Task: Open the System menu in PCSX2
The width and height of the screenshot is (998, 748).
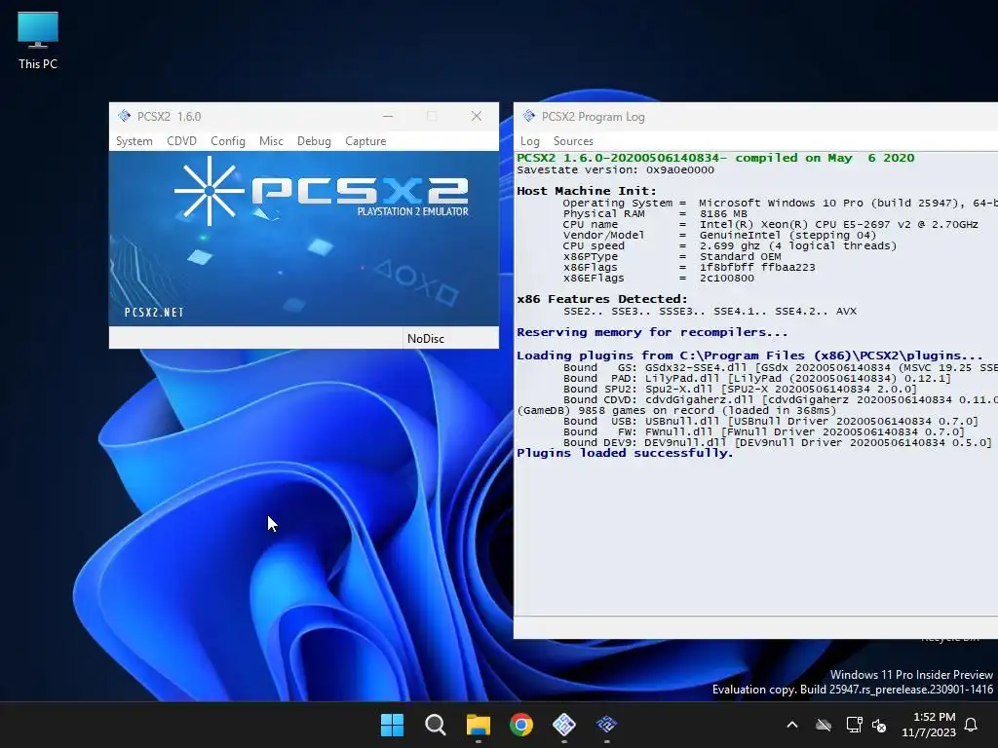Action: coord(134,141)
